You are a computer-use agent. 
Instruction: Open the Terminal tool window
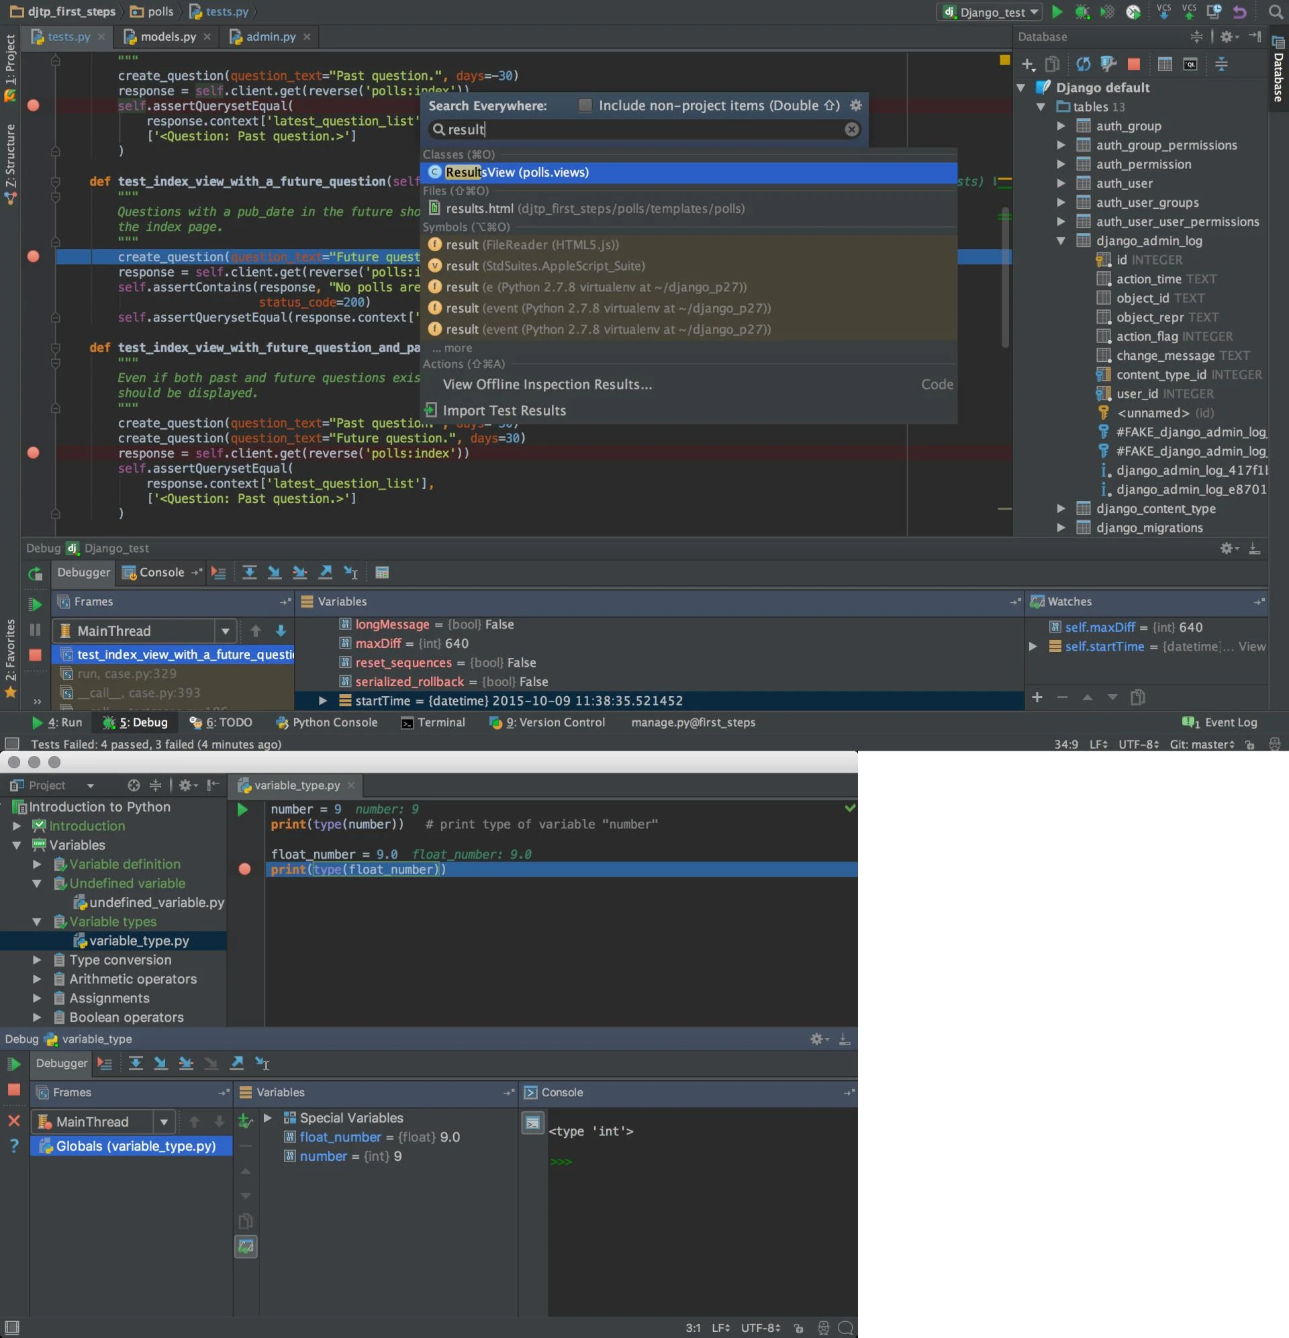441,722
